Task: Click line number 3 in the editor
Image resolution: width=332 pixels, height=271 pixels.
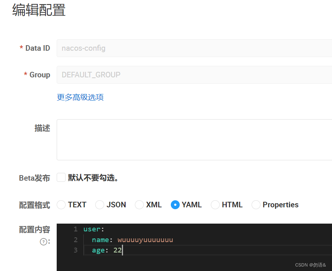Action: click(76, 250)
